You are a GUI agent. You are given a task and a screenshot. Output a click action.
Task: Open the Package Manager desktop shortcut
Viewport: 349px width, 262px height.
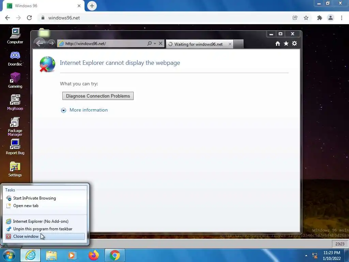[15, 126]
